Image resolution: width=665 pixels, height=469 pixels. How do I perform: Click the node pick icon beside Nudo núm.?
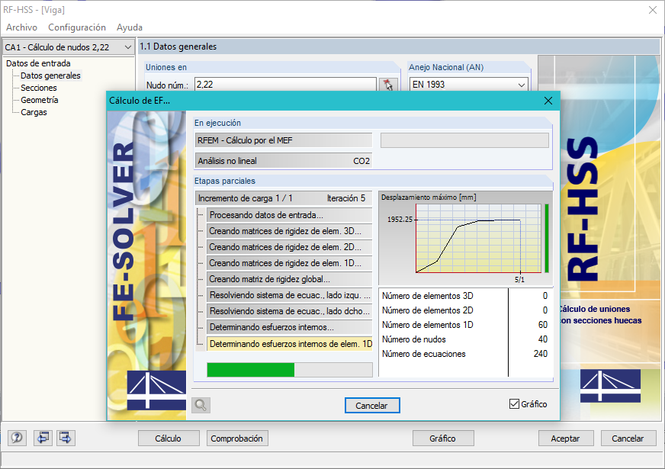pyautogui.click(x=388, y=85)
